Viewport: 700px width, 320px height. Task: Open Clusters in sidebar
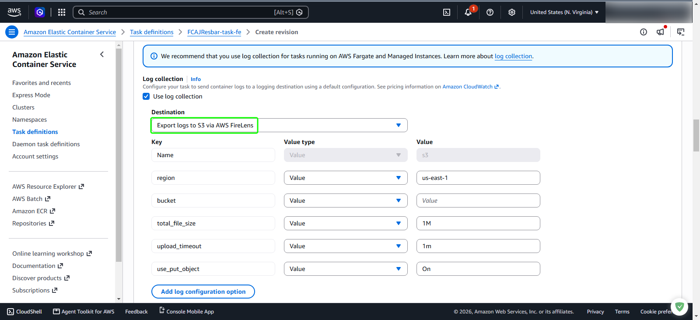pos(23,107)
